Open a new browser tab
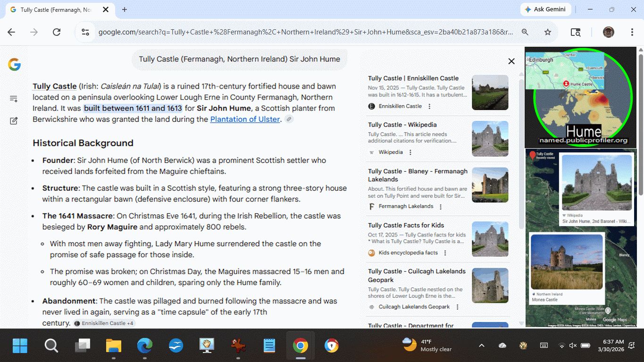This screenshot has width=644, height=362. (125, 9)
